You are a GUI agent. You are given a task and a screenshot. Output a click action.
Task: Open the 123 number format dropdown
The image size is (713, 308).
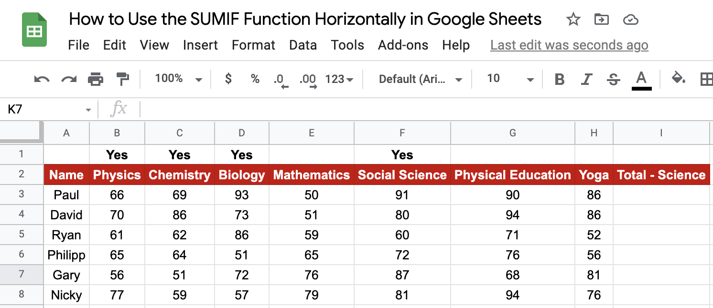point(339,79)
